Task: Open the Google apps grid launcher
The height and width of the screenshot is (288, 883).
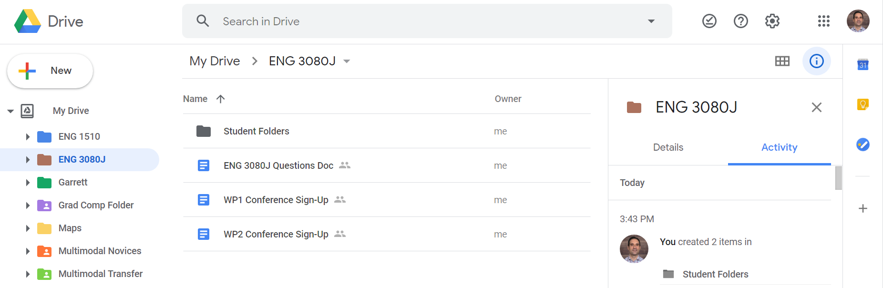Action: point(823,21)
